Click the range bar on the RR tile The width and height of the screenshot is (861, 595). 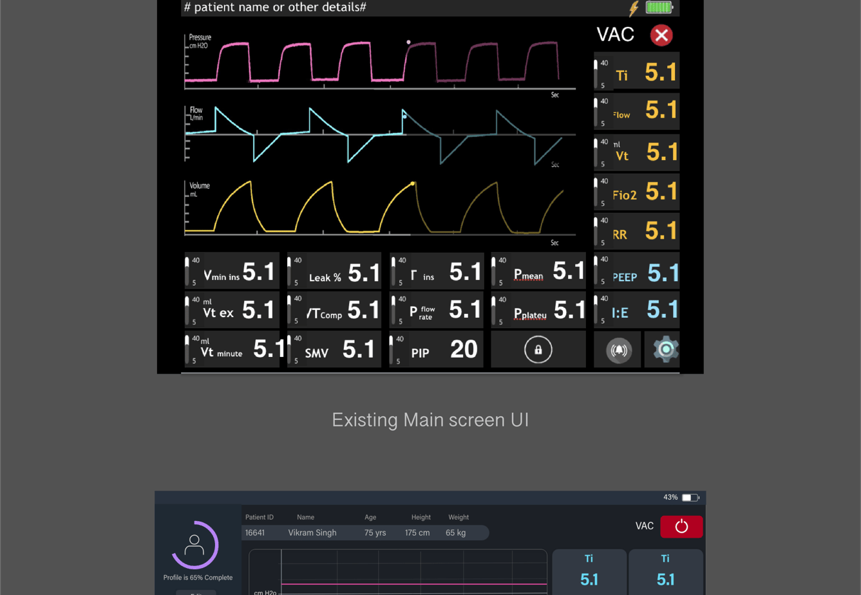pyautogui.click(x=596, y=232)
